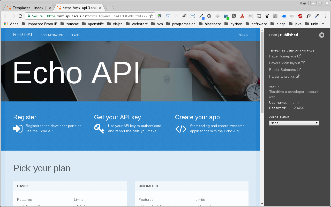The width and height of the screenshot is (331, 207).
Task: Open a new browser tab
Action: (x=110, y=8)
